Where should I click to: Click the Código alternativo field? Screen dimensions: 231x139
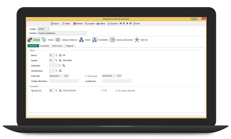click(64, 81)
